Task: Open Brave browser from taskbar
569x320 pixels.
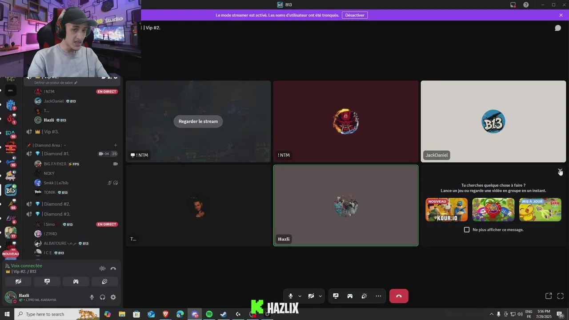Action: click(165, 314)
